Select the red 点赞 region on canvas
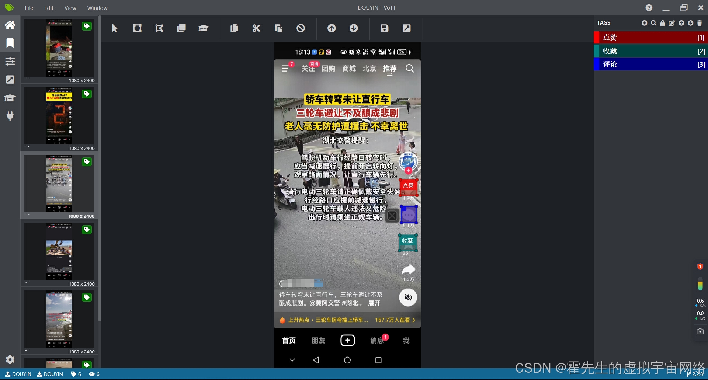This screenshot has width=708, height=380. [409, 188]
